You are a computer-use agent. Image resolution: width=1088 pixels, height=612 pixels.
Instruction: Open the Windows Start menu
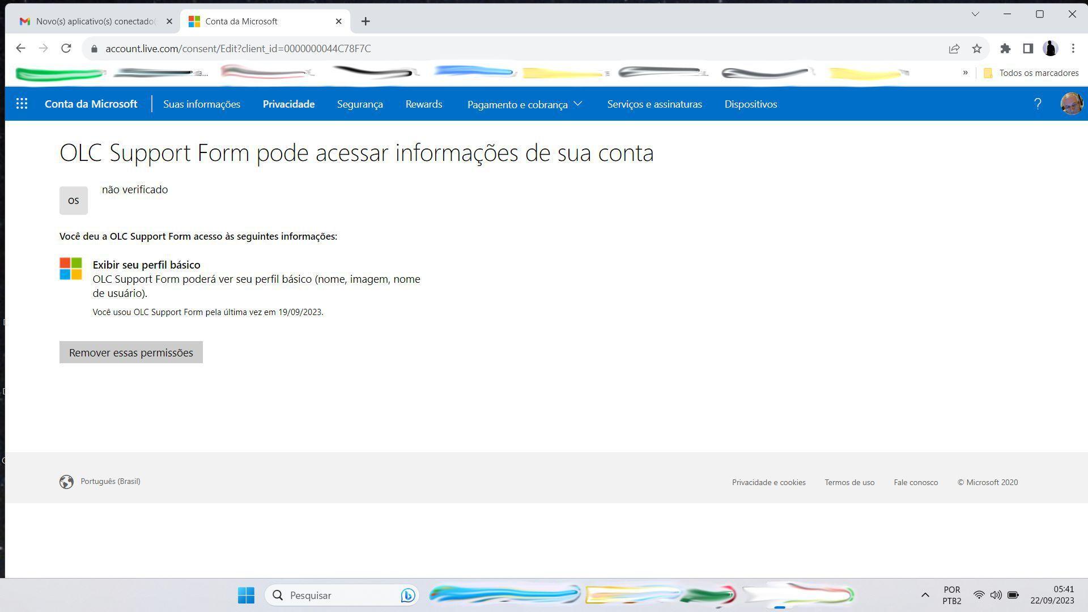(x=246, y=595)
